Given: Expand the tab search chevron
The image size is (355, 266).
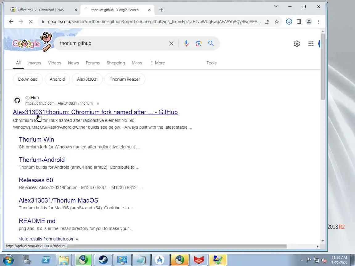Looking at the screenshot, I should (276, 6).
